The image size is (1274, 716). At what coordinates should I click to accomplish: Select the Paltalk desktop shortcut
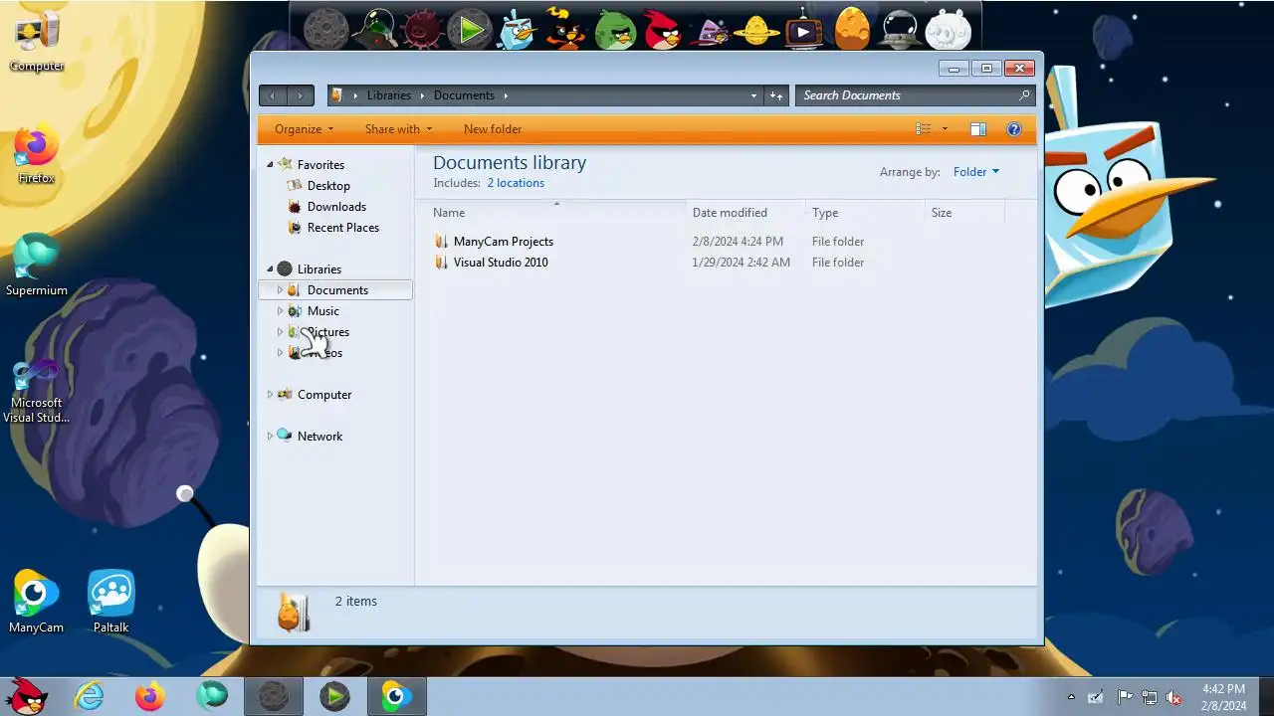point(111,602)
